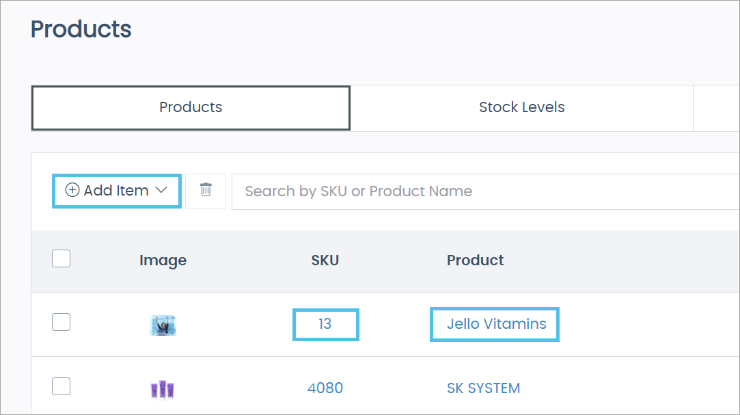Check the Jello Vitamins row checkbox
Image resolution: width=740 pixels, height=415 pixels.
click(61, 322)
